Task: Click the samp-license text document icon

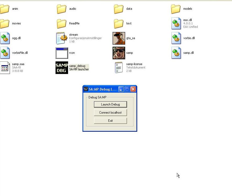Action: point(119,67)
